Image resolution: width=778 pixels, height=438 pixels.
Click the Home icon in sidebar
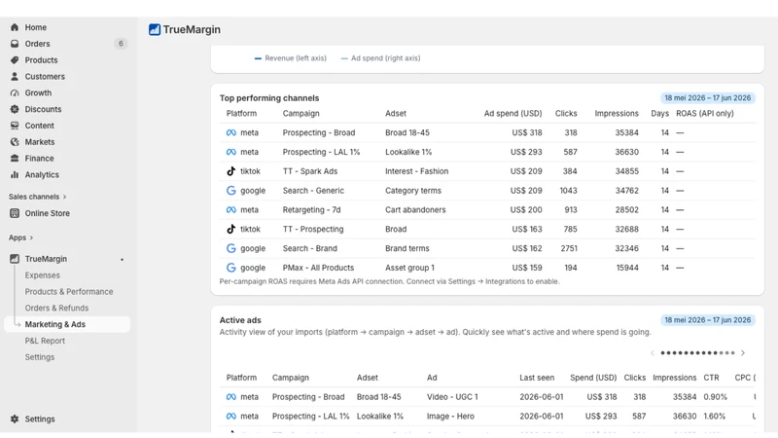(15, 27)
